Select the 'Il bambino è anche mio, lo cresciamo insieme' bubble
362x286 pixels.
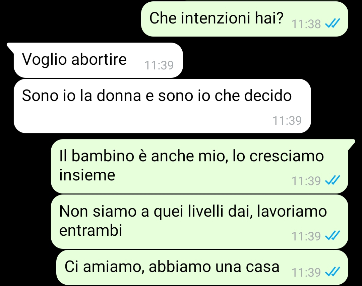tap(199, 166)
